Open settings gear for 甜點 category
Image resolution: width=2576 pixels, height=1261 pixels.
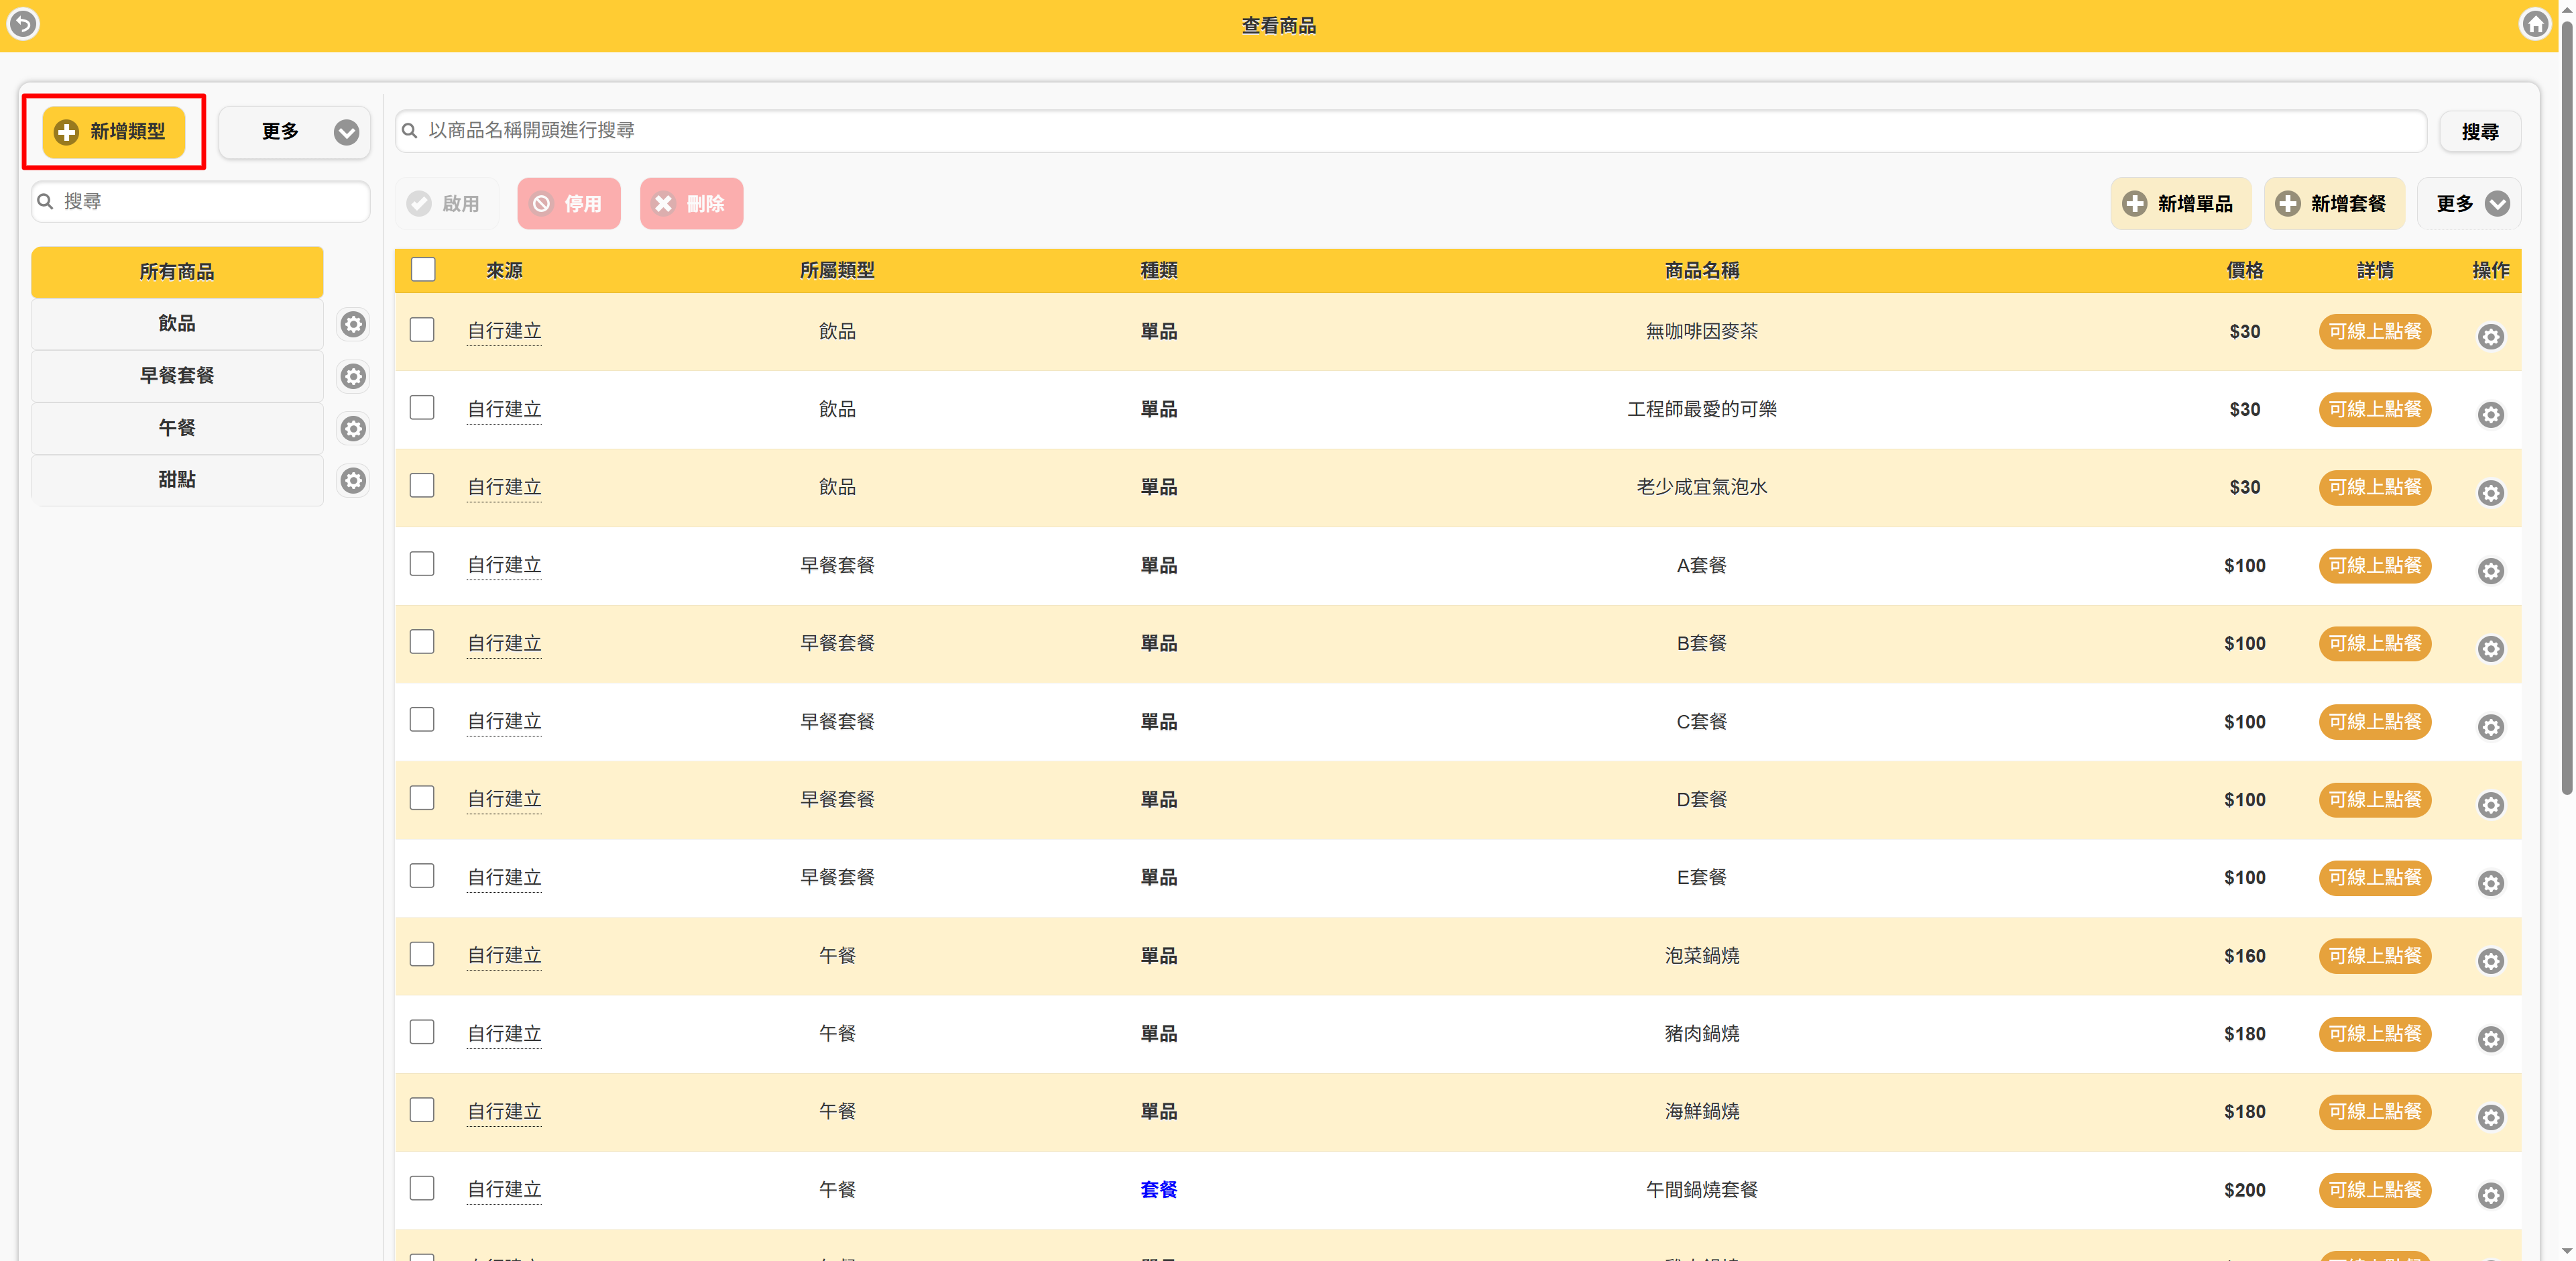(x=353, y=480)
